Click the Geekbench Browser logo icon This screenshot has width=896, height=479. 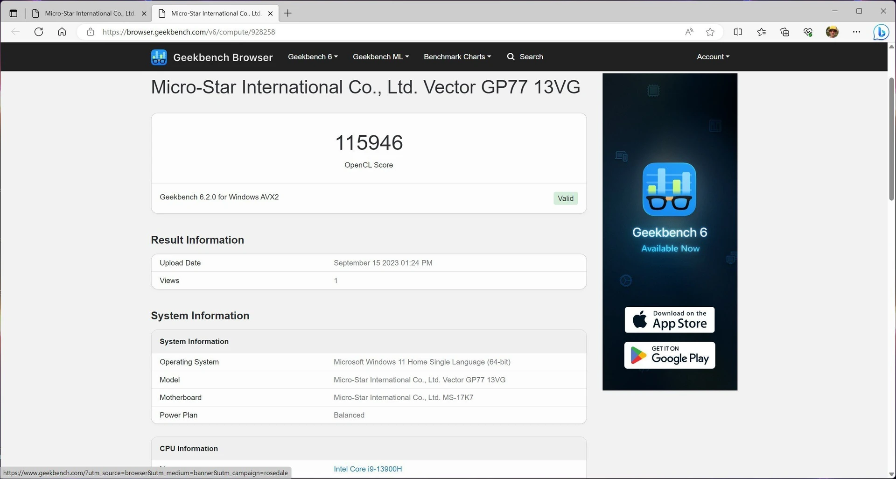tap(159, 57)
